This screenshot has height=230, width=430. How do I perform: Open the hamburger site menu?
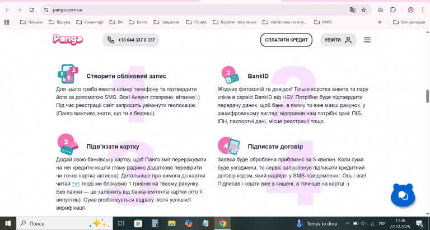pyautogui.click(x=367, y=40)
